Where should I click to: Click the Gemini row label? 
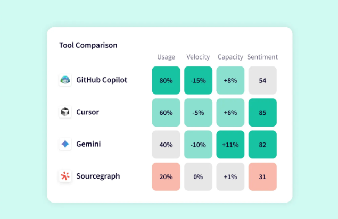point(88,144)
